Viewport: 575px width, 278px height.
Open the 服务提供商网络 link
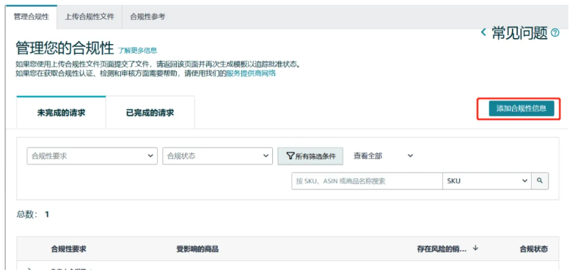251,73
